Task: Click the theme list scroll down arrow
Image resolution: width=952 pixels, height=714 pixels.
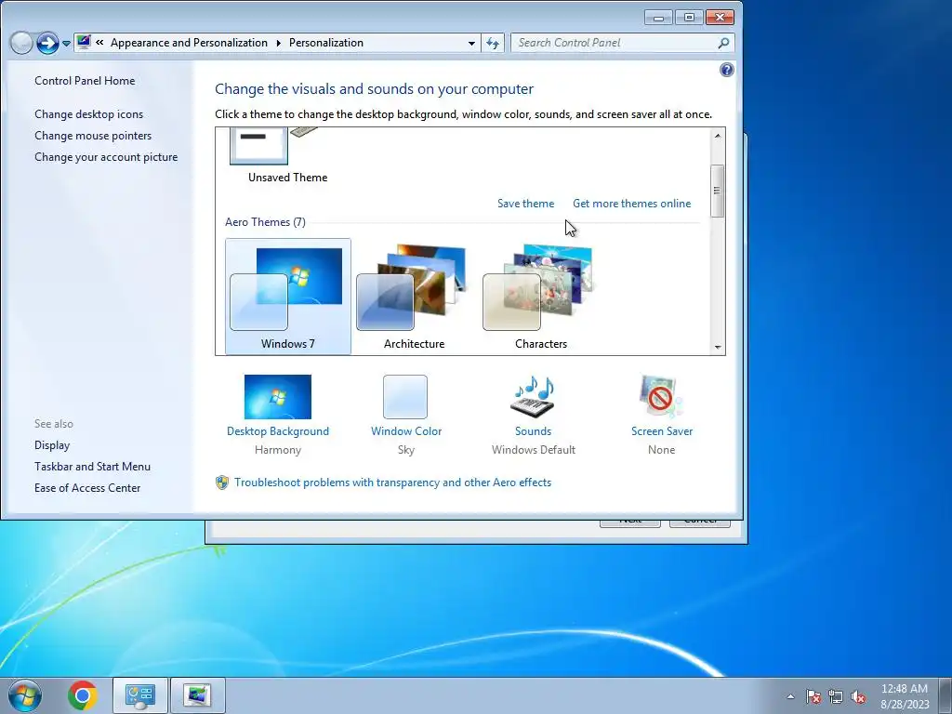Action: tap(718, 348)
